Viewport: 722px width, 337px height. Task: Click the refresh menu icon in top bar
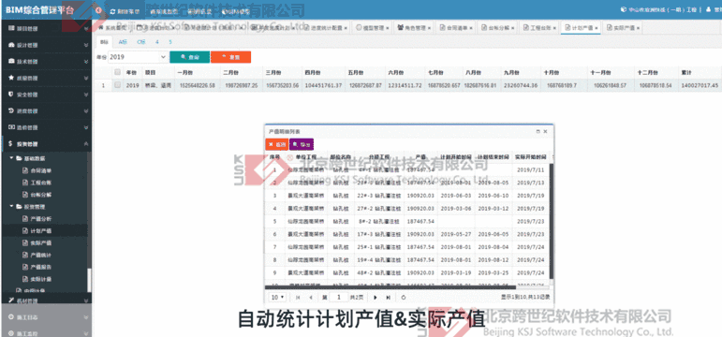(x=113, y=10)
